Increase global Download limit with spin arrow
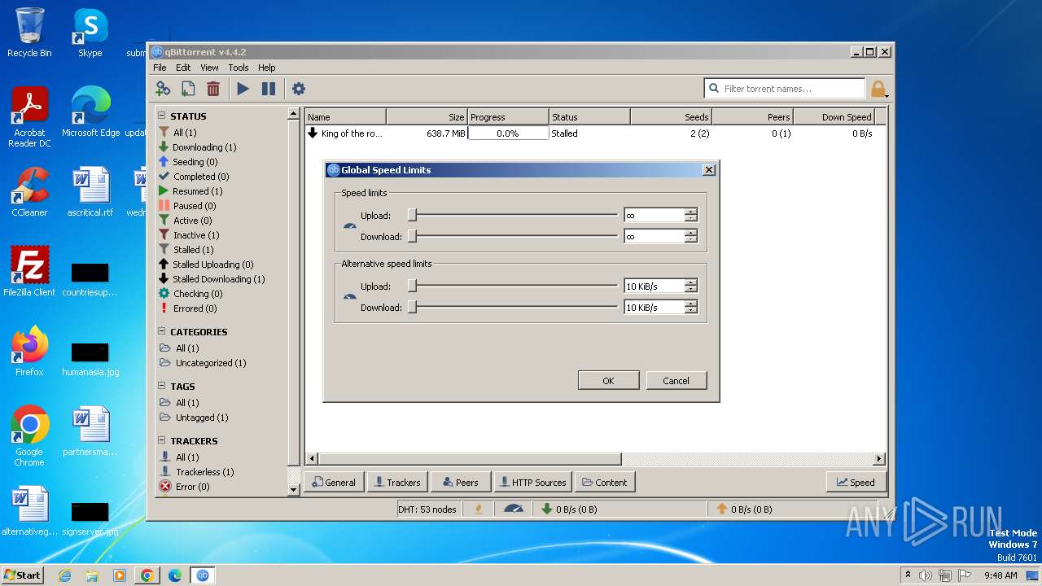Image resolution: width=1042 pixels, height=586 pixels. [x=691, y=233]
